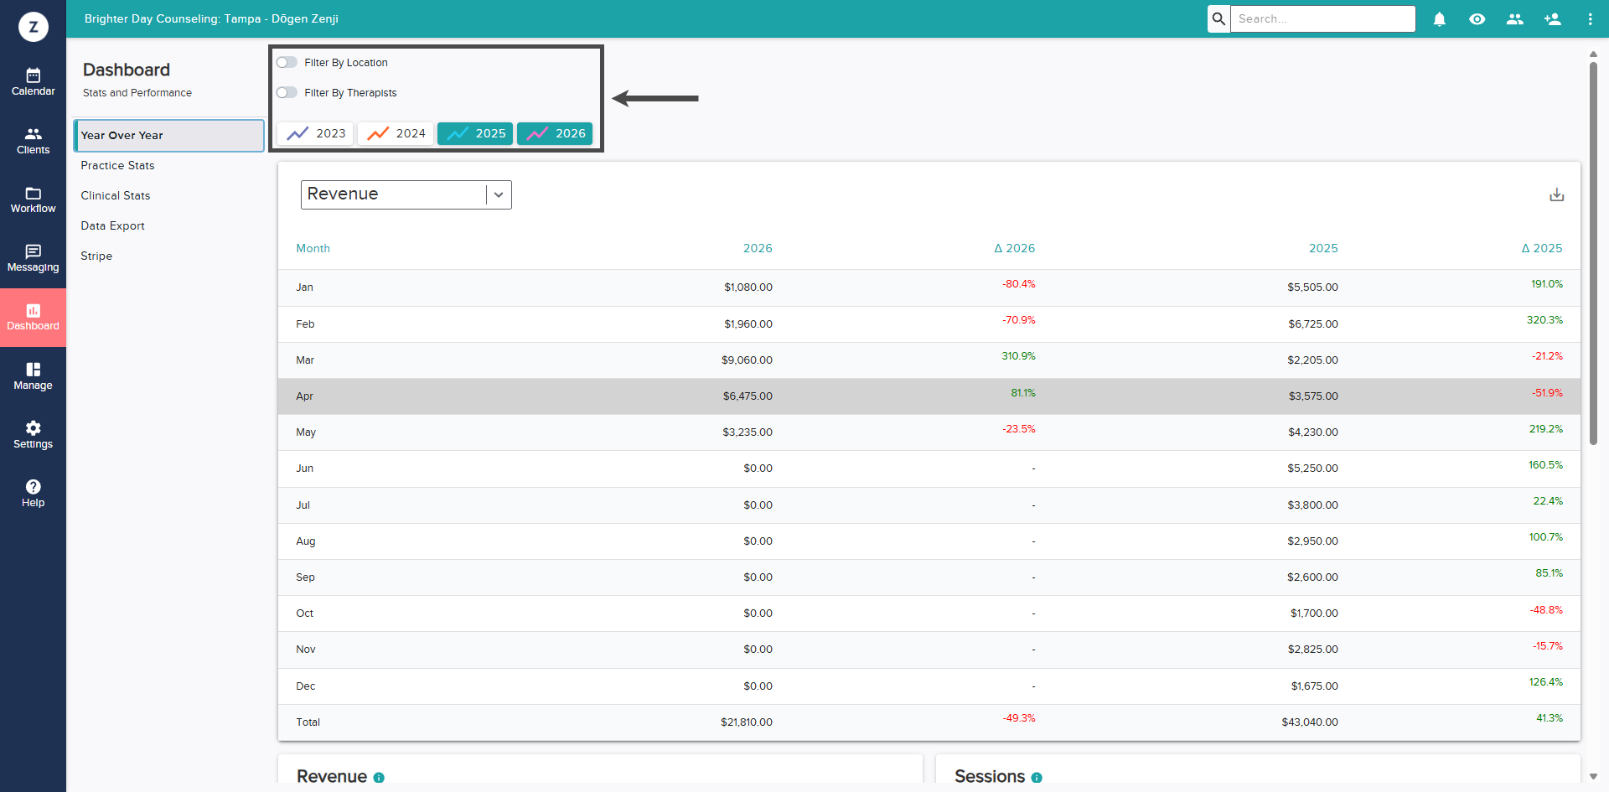Image resolution: width=1609 pixels, height=792 pixels.
Task: Toggle the eye visibility icon in header
Action: pos(1477,19)
